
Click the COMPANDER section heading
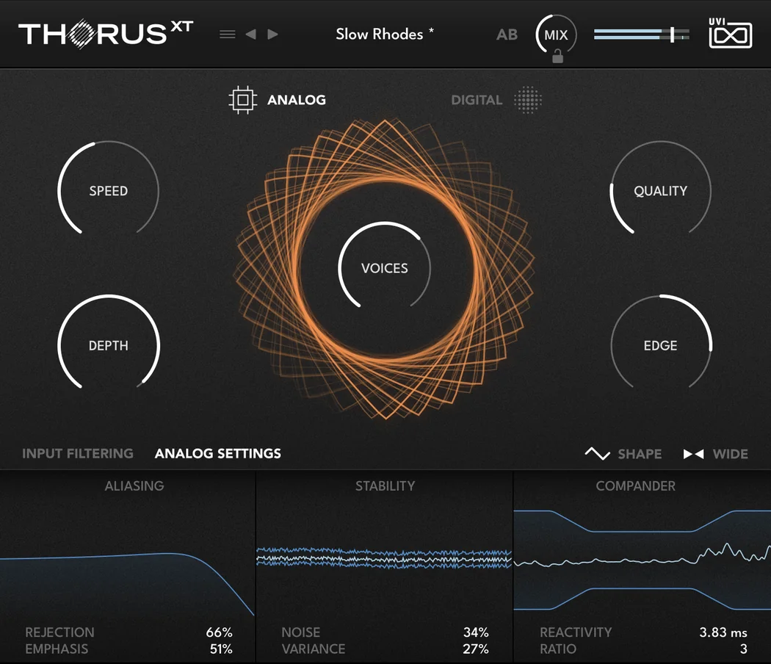point(635,486)
